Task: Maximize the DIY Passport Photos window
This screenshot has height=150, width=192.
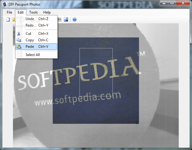Action: click(172, 3)
